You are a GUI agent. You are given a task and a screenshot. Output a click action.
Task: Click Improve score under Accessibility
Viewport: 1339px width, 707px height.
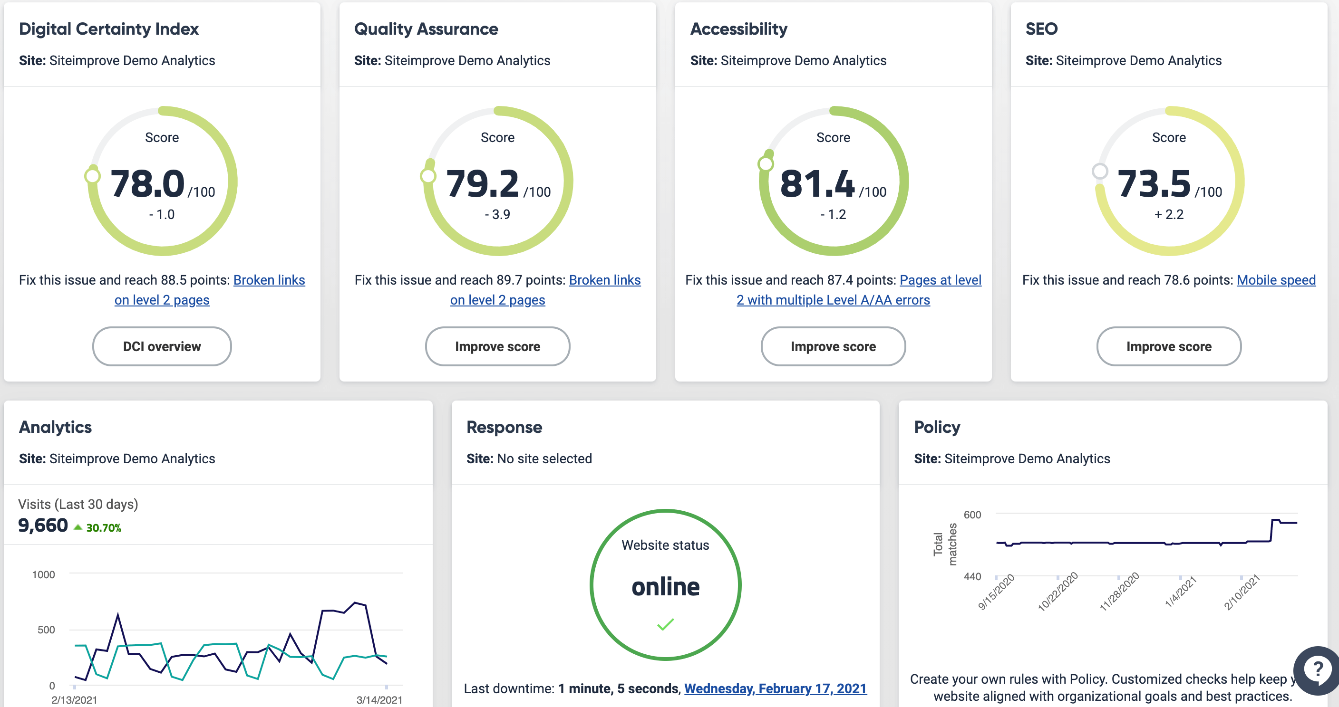tap(833, 346)
